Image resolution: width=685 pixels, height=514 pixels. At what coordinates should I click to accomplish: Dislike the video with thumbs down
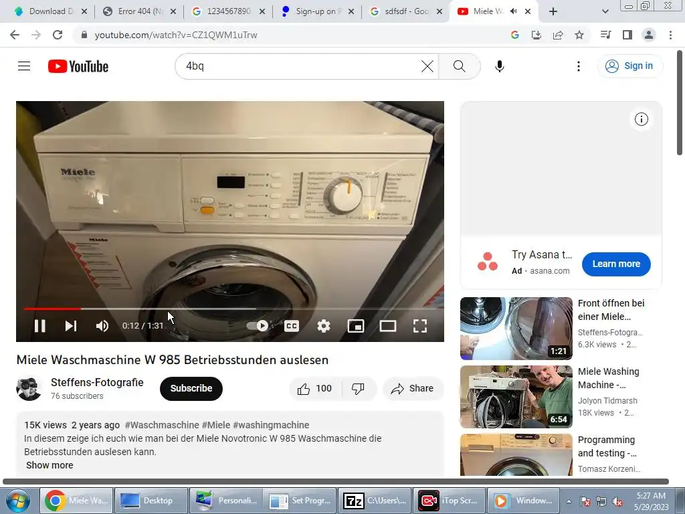click(x=359, y=388)
